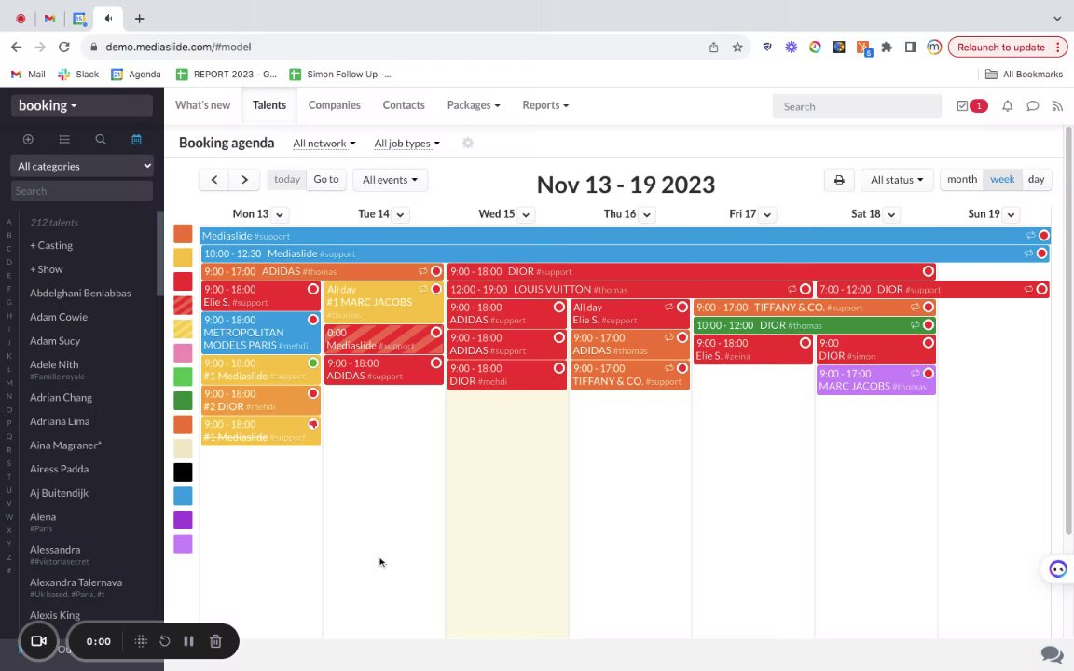Toggle status circle on ADIDAS #thomas Monday event
Image resolution: width=1074 pixels, height=671 pixels.
click(435, 271)
